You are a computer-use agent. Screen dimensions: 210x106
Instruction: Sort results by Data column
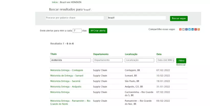pyautogui.click(x=159, y=54)
